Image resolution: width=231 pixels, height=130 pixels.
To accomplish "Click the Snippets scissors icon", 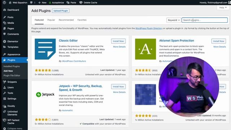I will 5,82.
